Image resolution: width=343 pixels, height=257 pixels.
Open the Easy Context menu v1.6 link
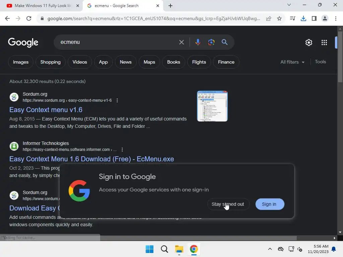46,110
